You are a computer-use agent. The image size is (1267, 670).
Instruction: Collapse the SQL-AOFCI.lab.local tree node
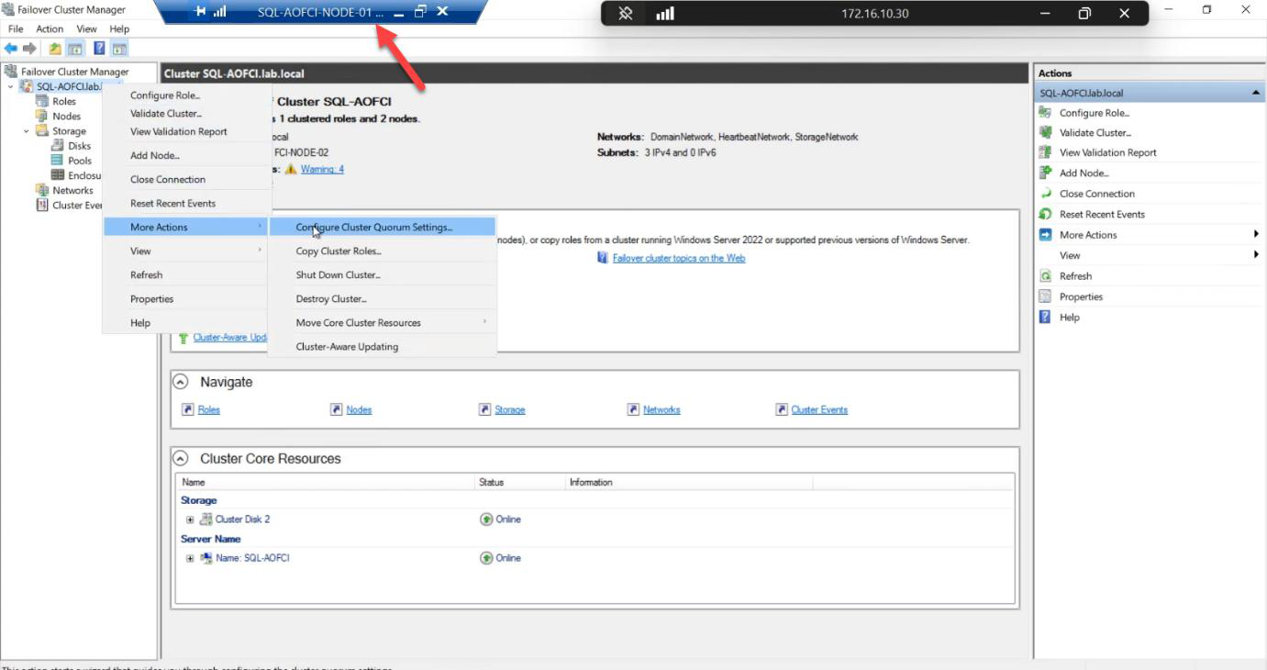tap(11, 86)
